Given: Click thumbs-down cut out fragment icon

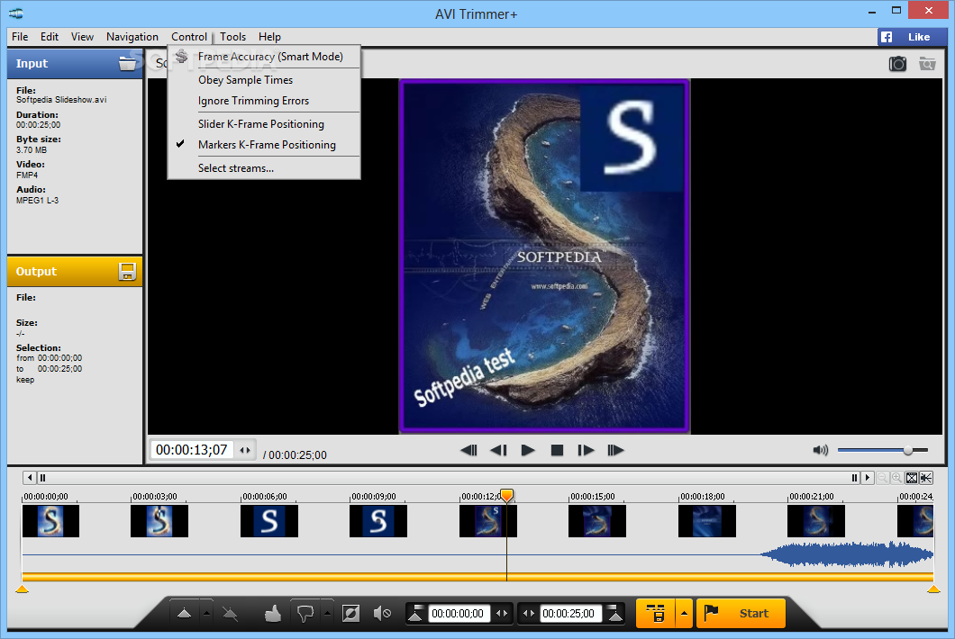Looking at the screenshot, I should 305,614.
